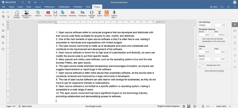Switch to the Insert tab
This screenshot has height=108, width=238.
click(20, 7)
